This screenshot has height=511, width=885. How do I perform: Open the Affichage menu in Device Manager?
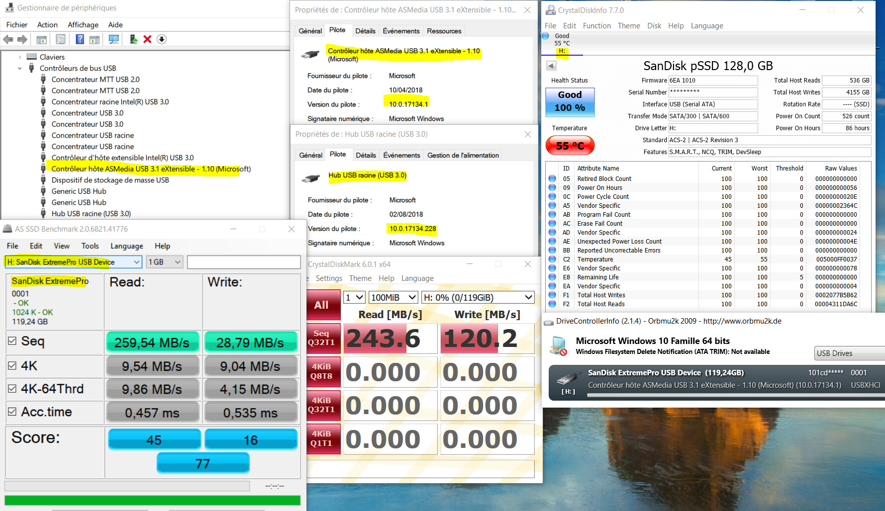pos(83,25)
